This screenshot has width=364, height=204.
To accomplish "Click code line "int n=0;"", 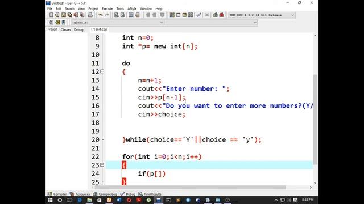I will coord(138,38).
